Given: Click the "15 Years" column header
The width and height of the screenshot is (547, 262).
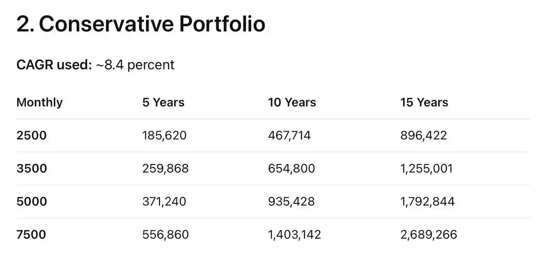Looking at the screenshot, I should coord(424,102).
